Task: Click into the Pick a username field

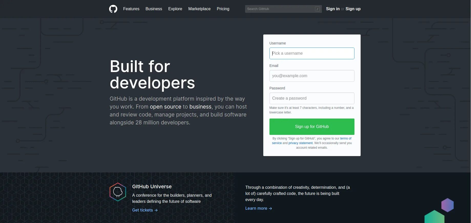Action: [x=312, y=53]
